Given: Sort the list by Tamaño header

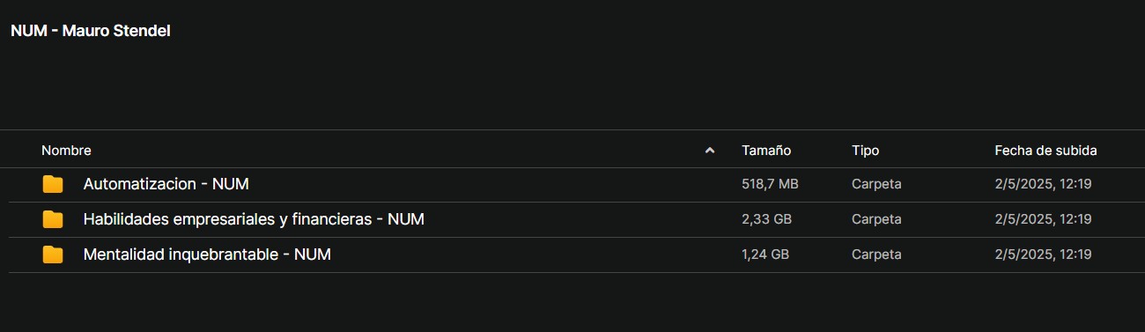Looking at the screenshot, I should pyautogui.click(x=766, y=151).
